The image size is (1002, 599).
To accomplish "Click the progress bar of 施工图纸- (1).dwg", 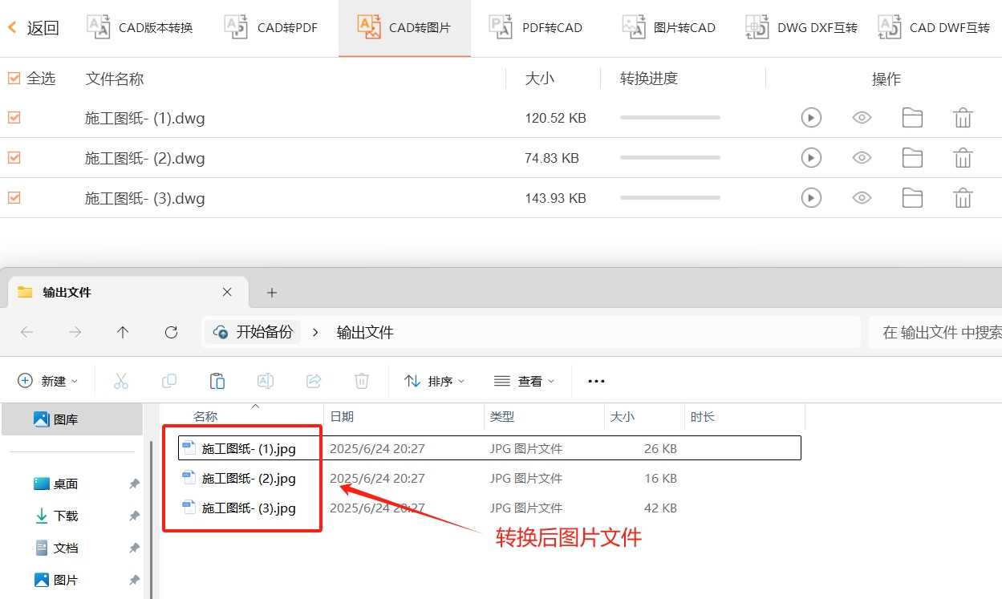I will click(x=670, y=117).
